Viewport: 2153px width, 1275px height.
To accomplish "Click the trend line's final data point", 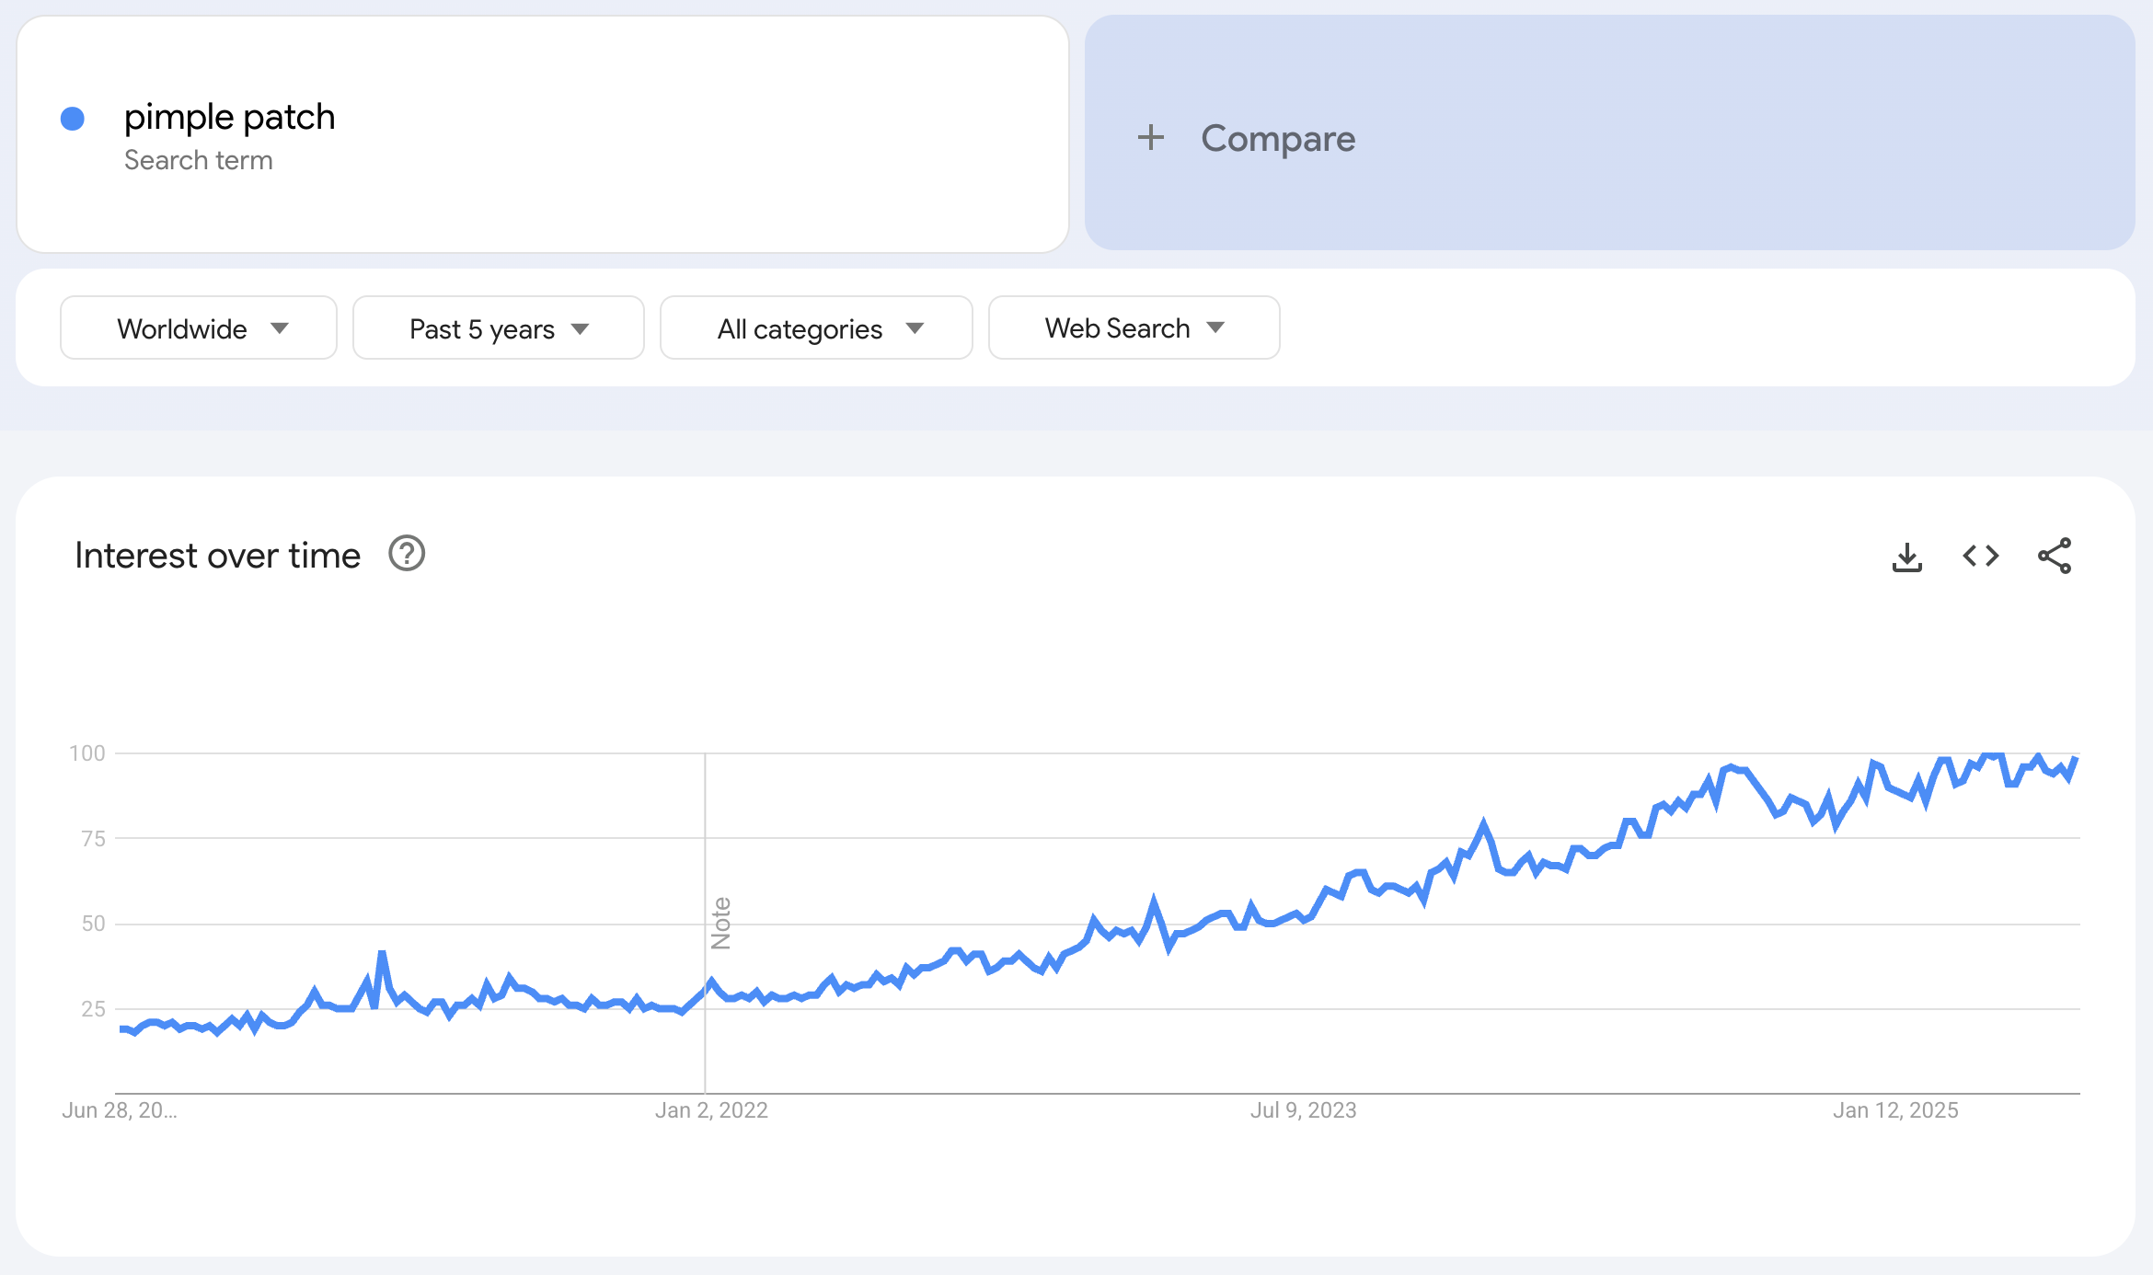I will coord(2076,759).
